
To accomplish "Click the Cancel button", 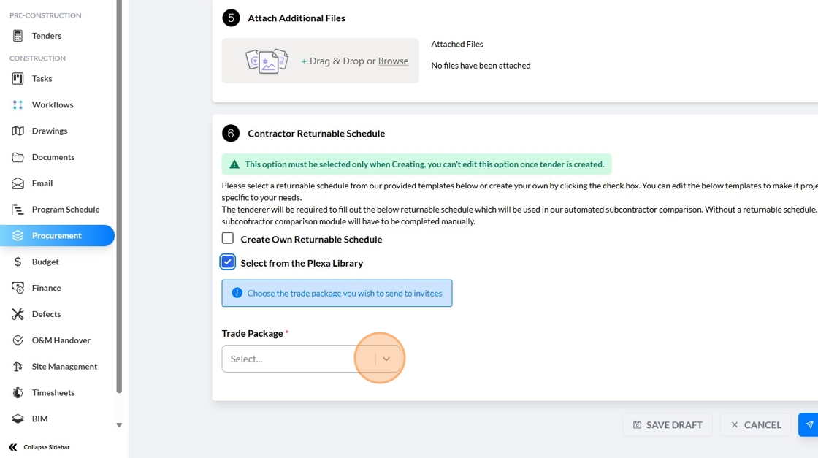I will pyautogui.click(x=755, y=424).
